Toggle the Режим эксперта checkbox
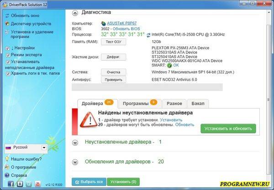 point(8,55)
